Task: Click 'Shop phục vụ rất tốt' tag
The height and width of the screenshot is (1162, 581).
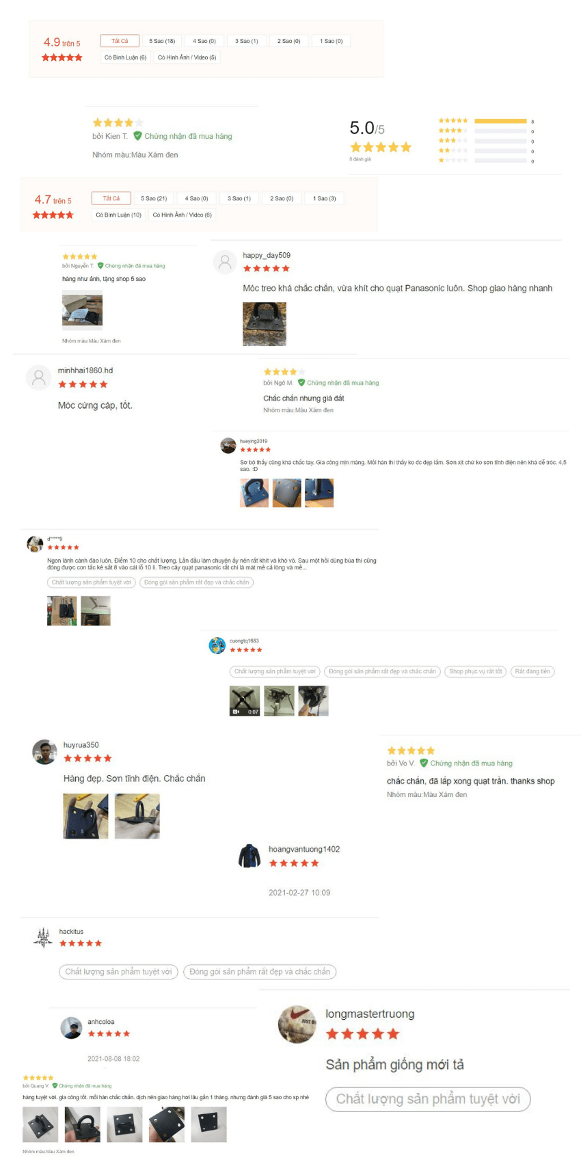Action: pos(476,671)
